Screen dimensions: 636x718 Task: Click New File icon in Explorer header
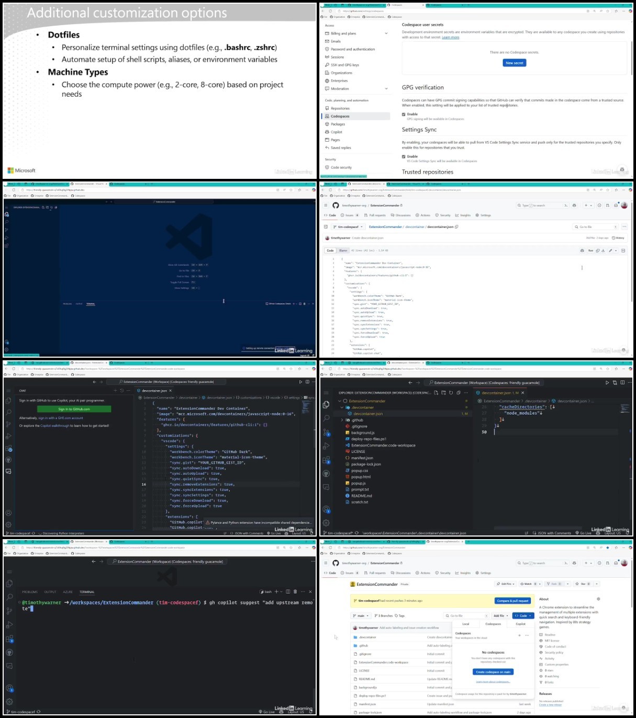436,392
